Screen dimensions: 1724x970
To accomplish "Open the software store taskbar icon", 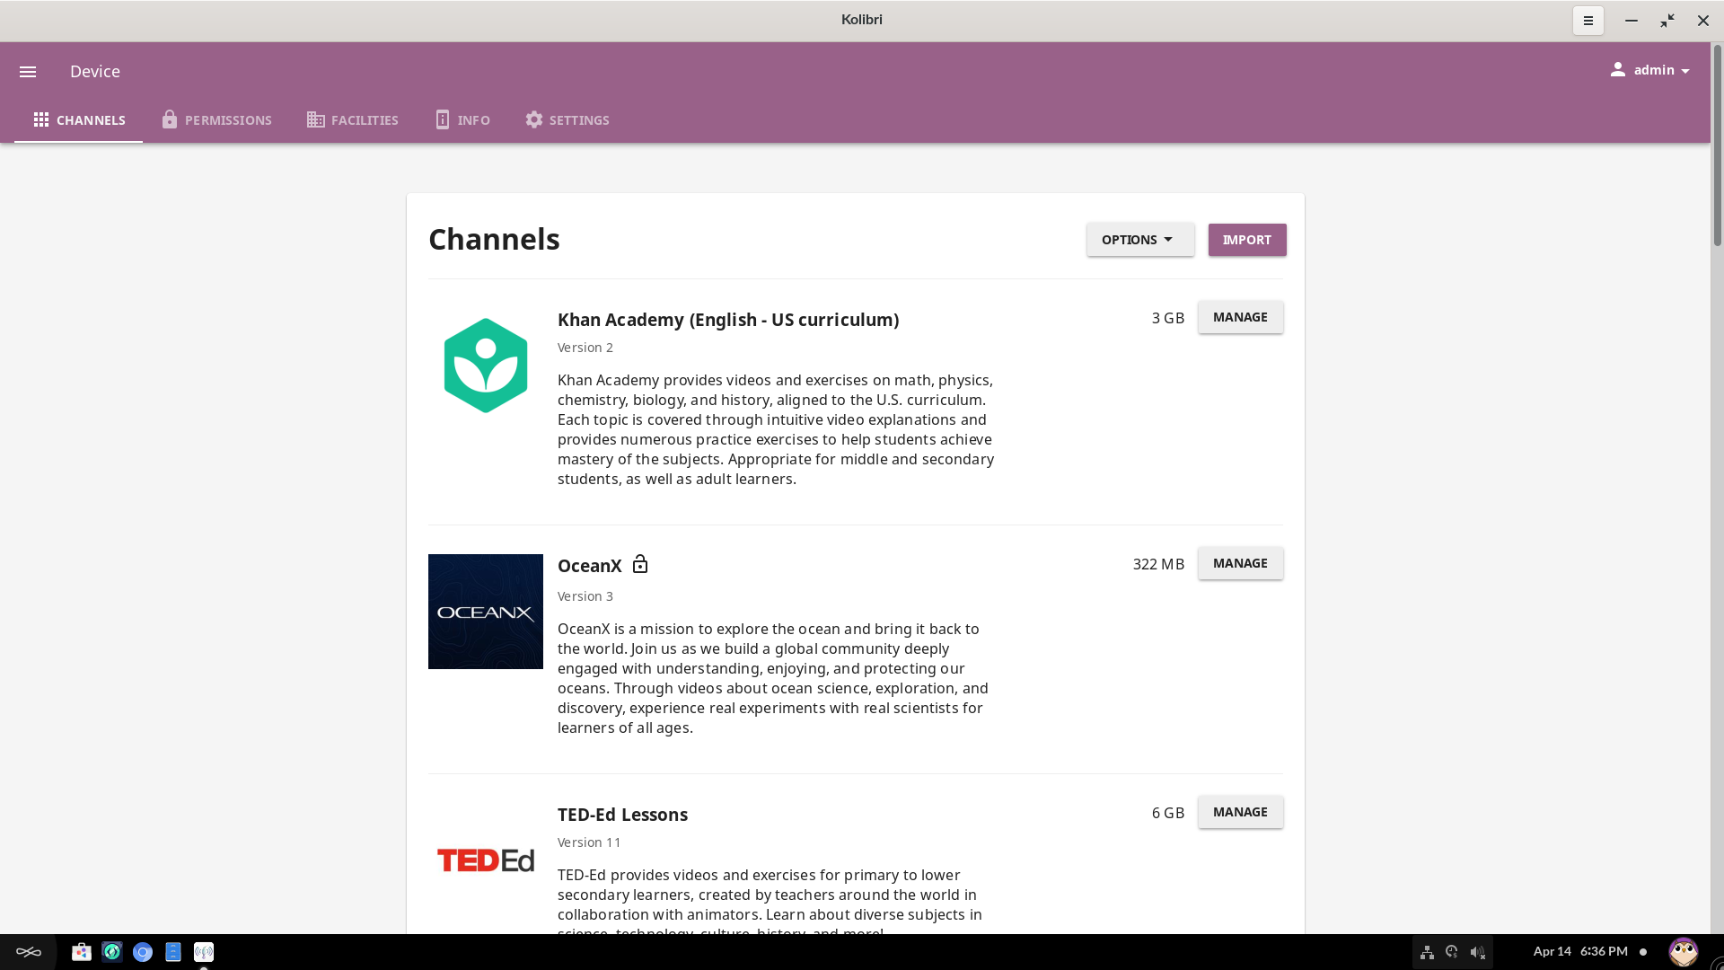I will click(82, 952).
